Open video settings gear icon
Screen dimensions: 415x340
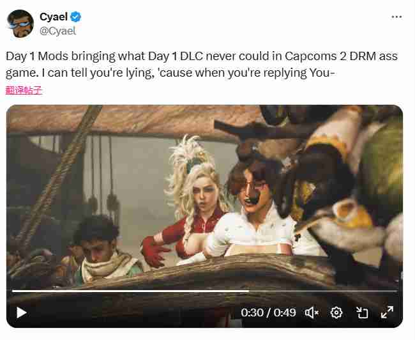point(336,313)
